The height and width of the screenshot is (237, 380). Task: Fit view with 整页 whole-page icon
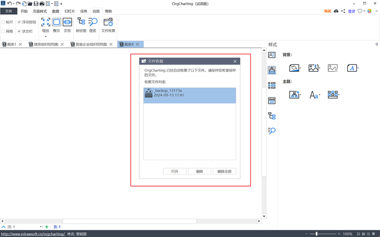57,25
